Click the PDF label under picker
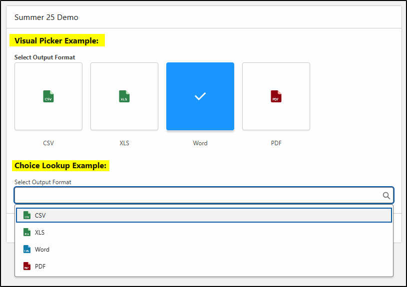The width and height of the screenshot is (407, 287). 276,143
